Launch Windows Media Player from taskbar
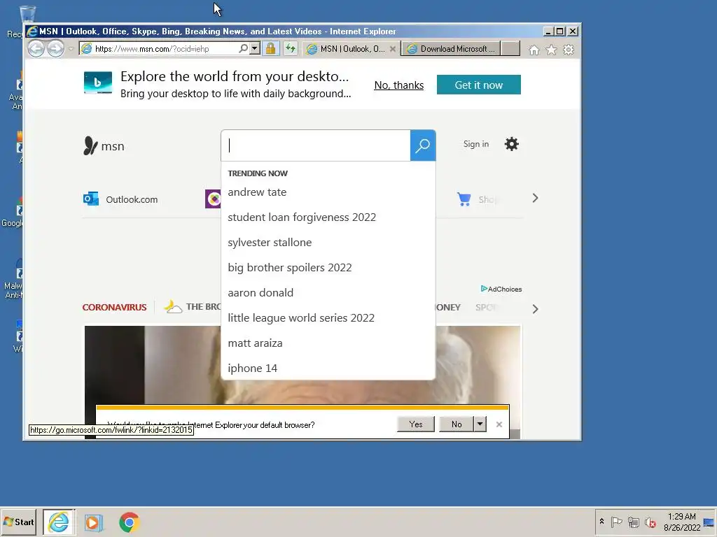717x537 pixels. [93, 522]
